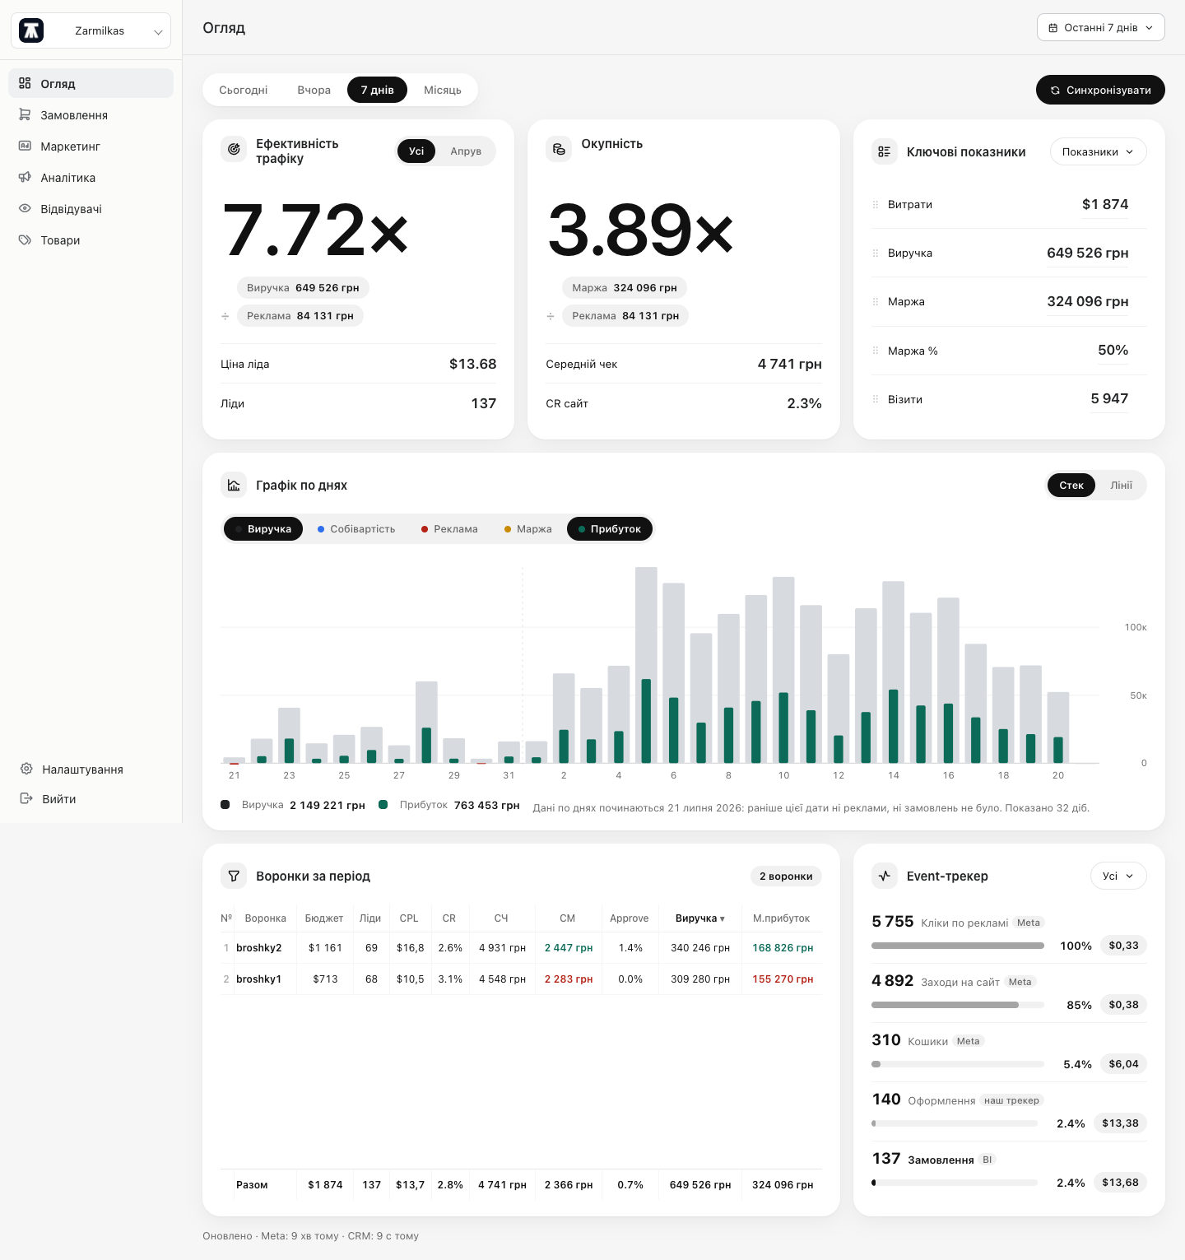The height and width of the screenshot is (1260, 1185).
Task: Open the Показники dropdown in key metrics
Action: [x=1098, y=151]
